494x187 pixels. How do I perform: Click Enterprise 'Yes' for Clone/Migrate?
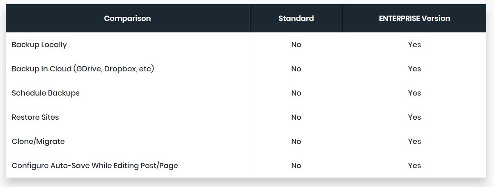click(x=414, y=141)
